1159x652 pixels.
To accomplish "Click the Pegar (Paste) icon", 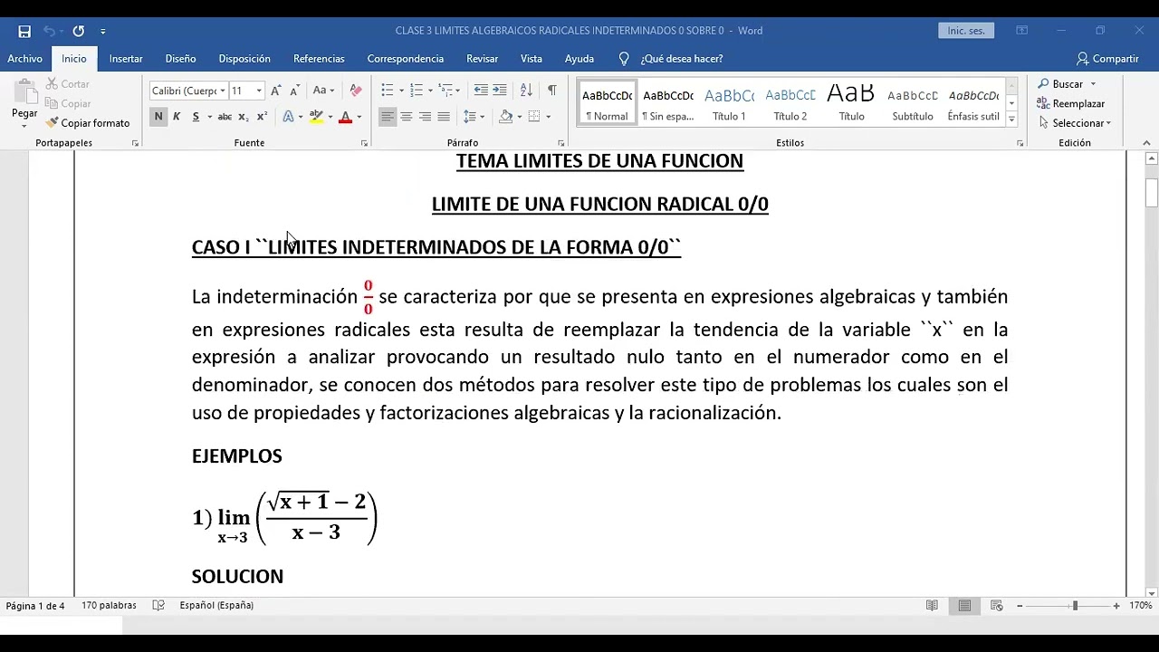I will coord(24,93).
